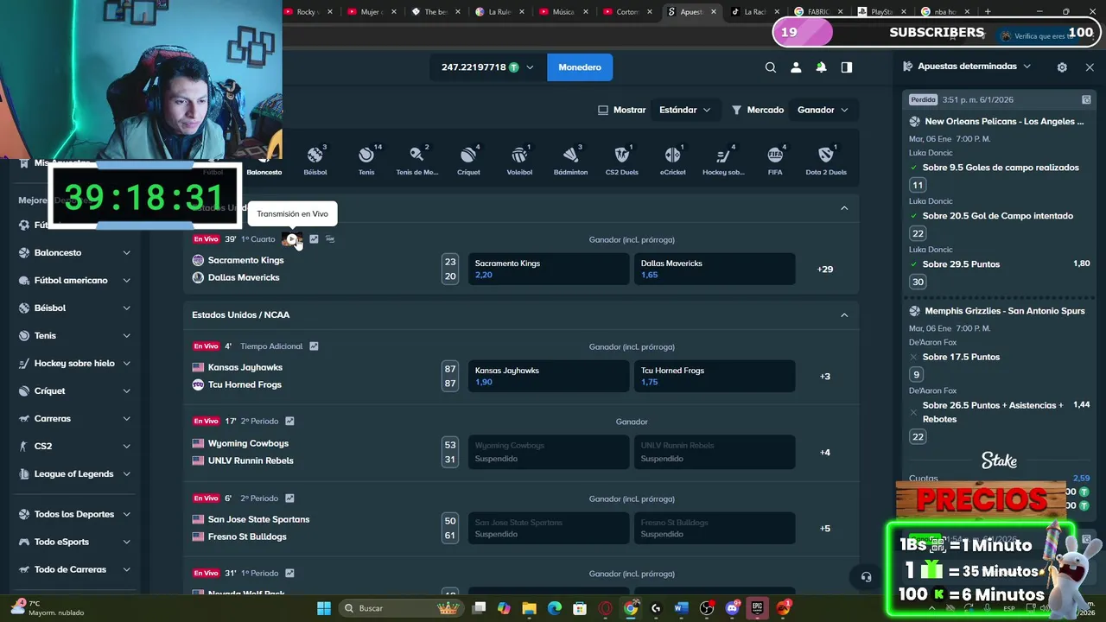Click the search magnifier icon in header
This screenshot has height=622, width=1106.
pyautogui.click(x=771, y=67)
